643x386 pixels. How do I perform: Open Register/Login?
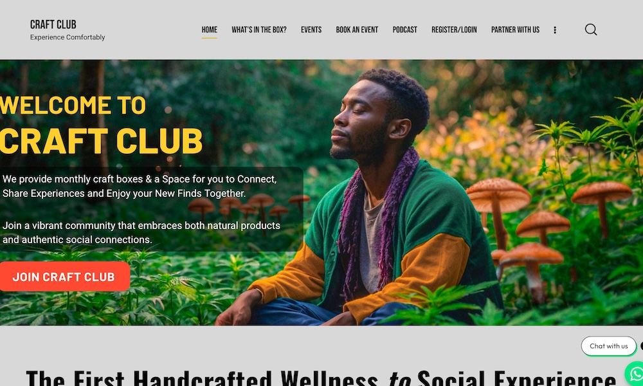click(454, 30)
